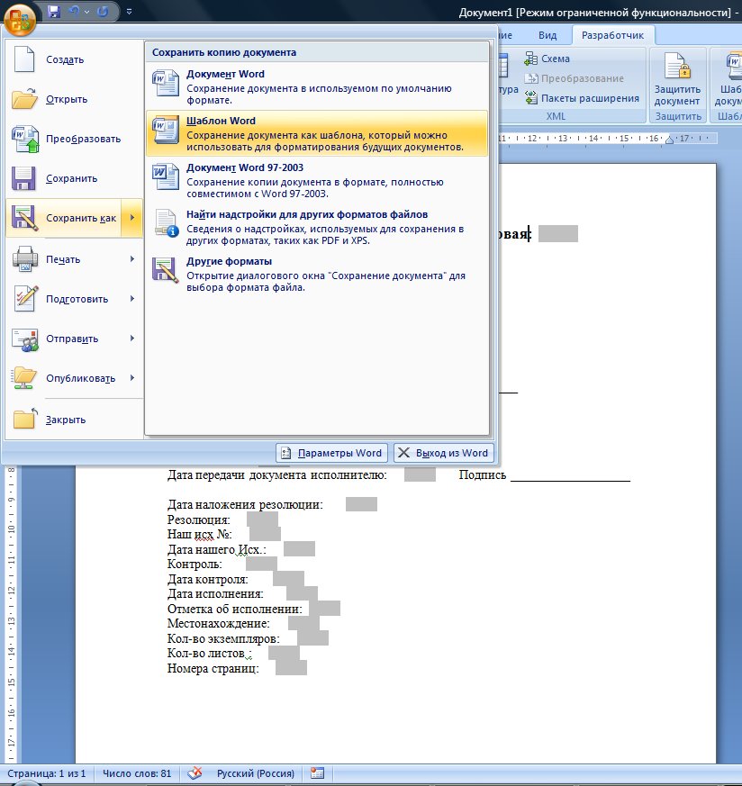Click the network folder icon next to Опубликовать
The height and width of the screenshot is (786, 742).
[24, 378]
